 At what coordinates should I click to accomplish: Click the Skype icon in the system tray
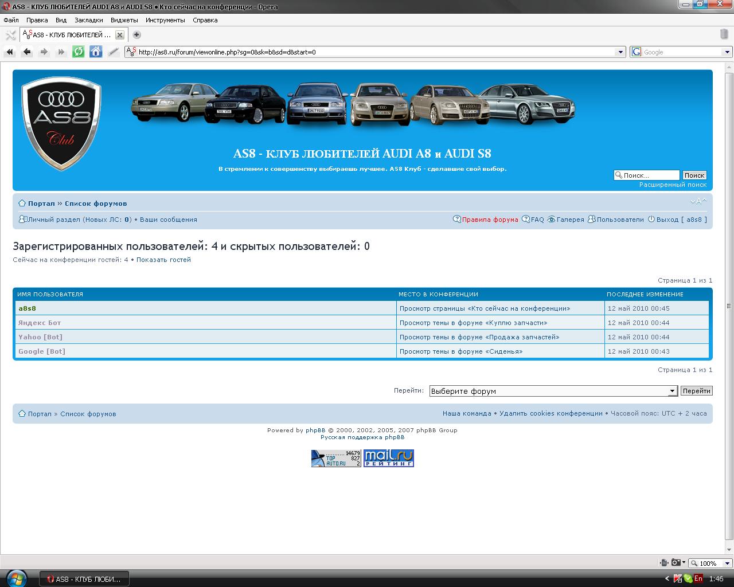[x=688, y=578]
